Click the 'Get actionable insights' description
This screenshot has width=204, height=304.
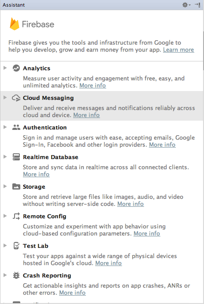click(x=107, y=289)
